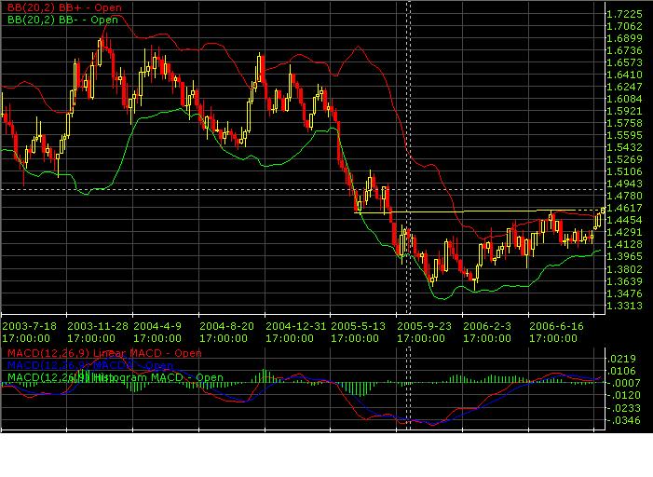Click the 2005-5-13 date label
This screenshot has width=653, height=477.
click(358, 326)
